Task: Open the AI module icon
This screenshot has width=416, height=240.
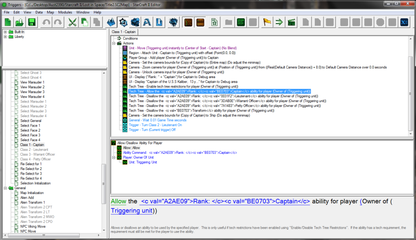Action: 174,22
